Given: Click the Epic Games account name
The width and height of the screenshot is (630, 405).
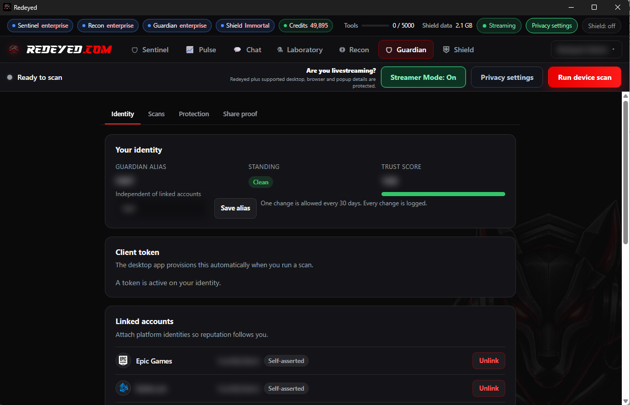Looking at the screenshot, I should [154, 361].
